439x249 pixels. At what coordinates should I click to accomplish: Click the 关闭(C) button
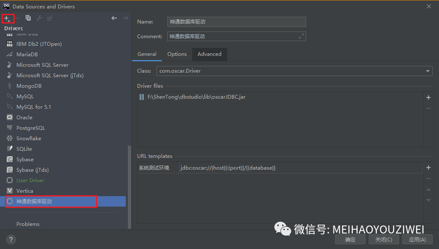(x=383, y=239)
